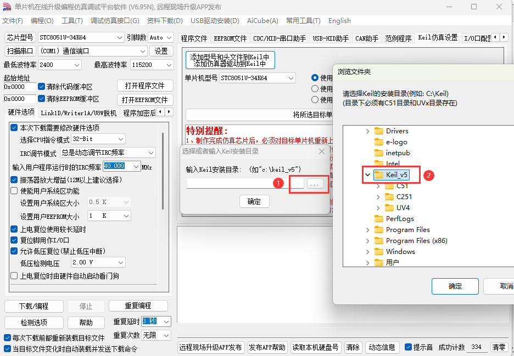This screenshot has width=514, height=356.
Task: Enable 上电复位时由硬件自动启动看门狗
Action: pyautogui.click(x=14, y=276)
